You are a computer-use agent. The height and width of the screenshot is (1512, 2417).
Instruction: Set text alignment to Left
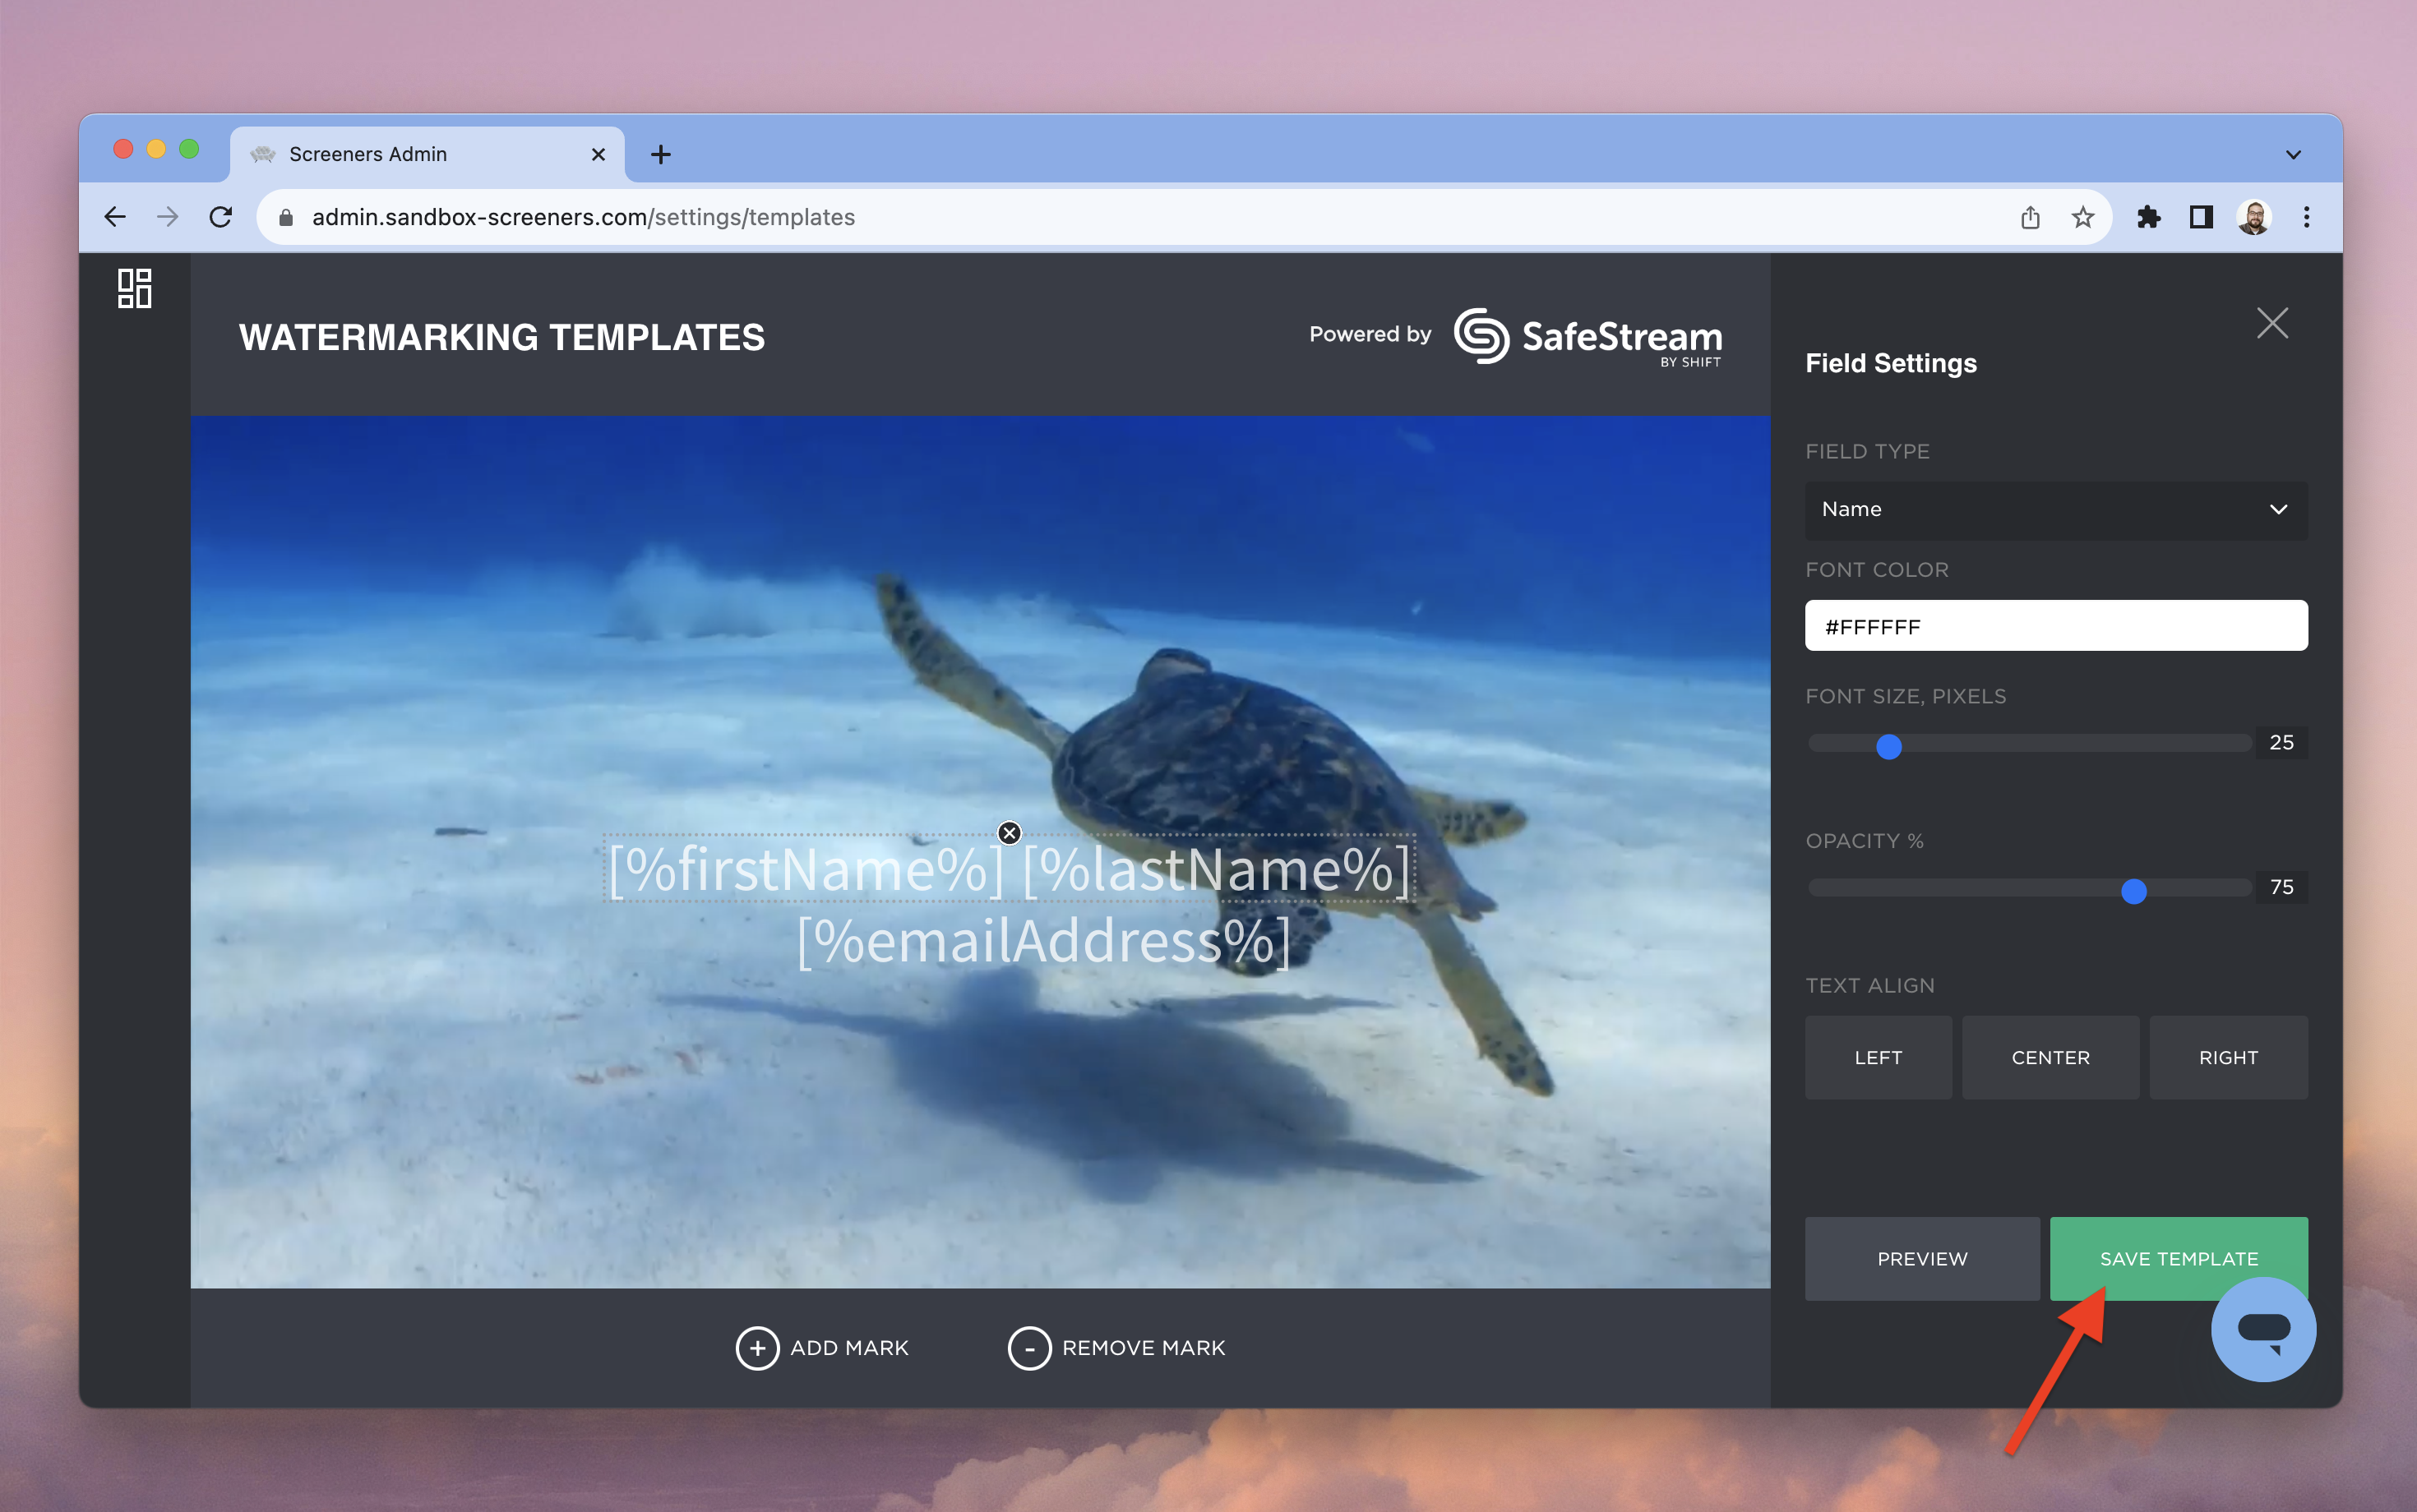(x=1878, y=1058)
